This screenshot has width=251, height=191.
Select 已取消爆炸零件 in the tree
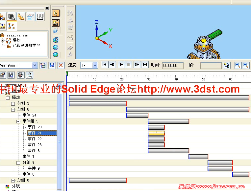[x=26, y=46]
